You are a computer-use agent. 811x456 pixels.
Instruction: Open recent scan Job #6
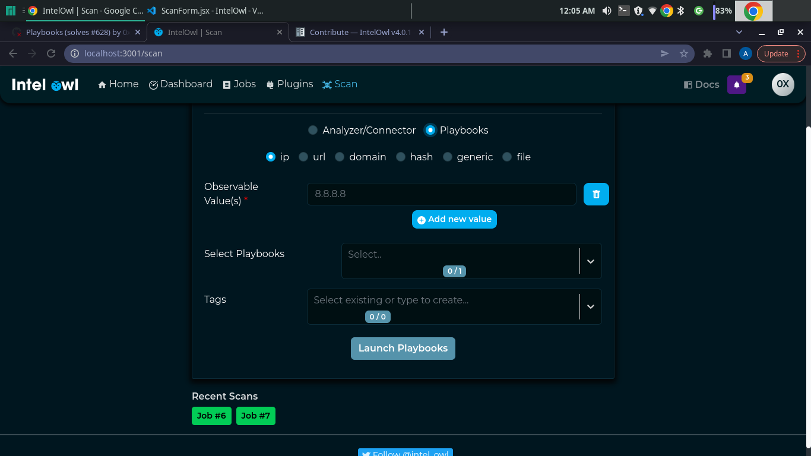coord(211,416)
